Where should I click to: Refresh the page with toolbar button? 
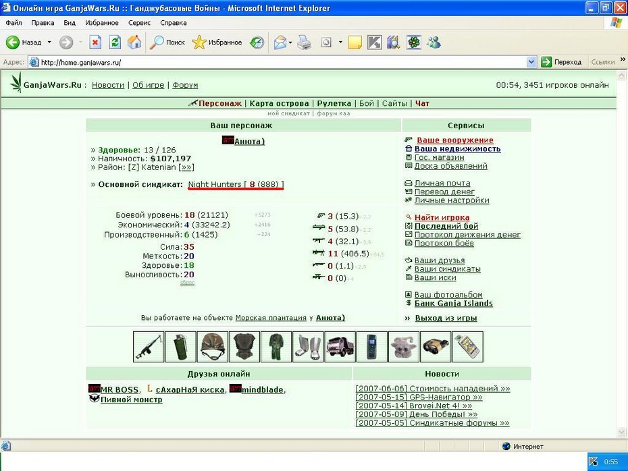[115, 42]
